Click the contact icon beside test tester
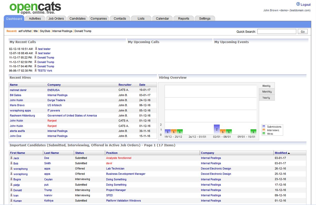 point(36,49)
